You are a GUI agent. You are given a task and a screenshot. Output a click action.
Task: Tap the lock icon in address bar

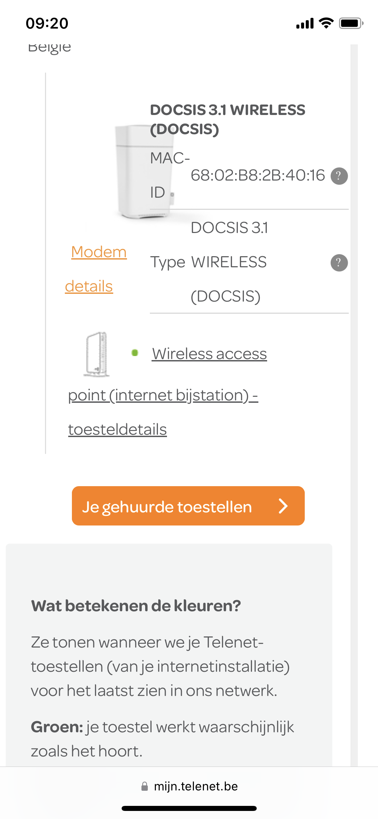(144, 786)
